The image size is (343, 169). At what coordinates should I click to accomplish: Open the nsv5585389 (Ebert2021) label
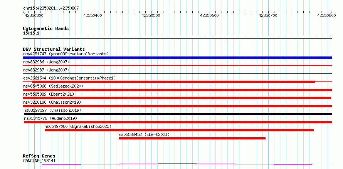(49, 94)
